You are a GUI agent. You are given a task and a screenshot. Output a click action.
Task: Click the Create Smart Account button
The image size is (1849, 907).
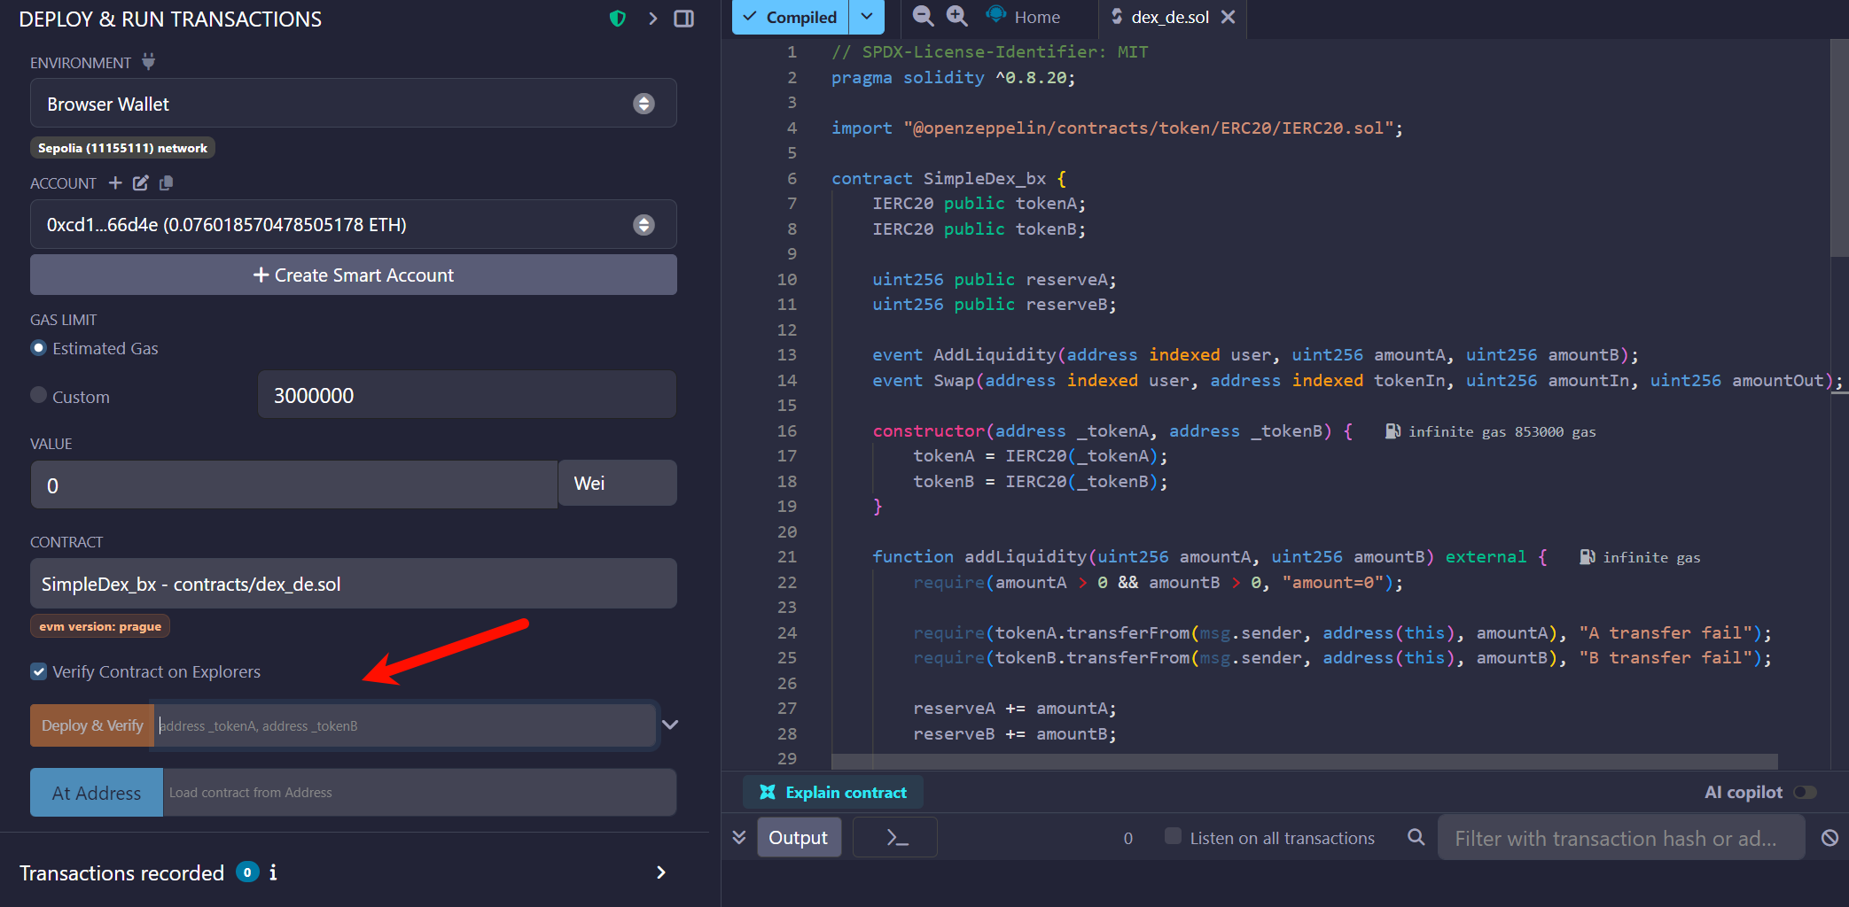[353, 275]
